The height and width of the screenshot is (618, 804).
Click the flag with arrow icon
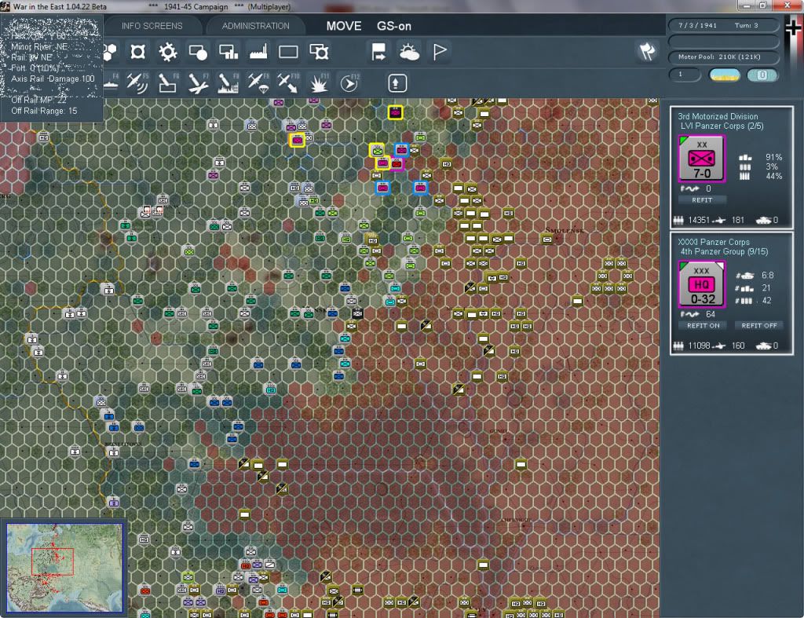click(378, 52)
